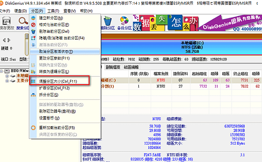
Task: Go to next disk with right arrow
Action: 9,40
